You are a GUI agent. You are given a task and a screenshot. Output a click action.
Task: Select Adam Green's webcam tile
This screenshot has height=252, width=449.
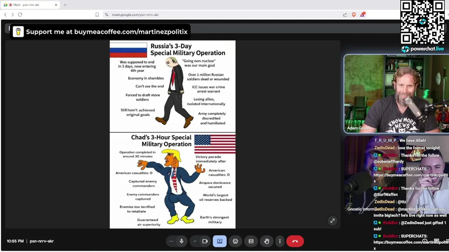pyautogui.click(x=396, y=94)
